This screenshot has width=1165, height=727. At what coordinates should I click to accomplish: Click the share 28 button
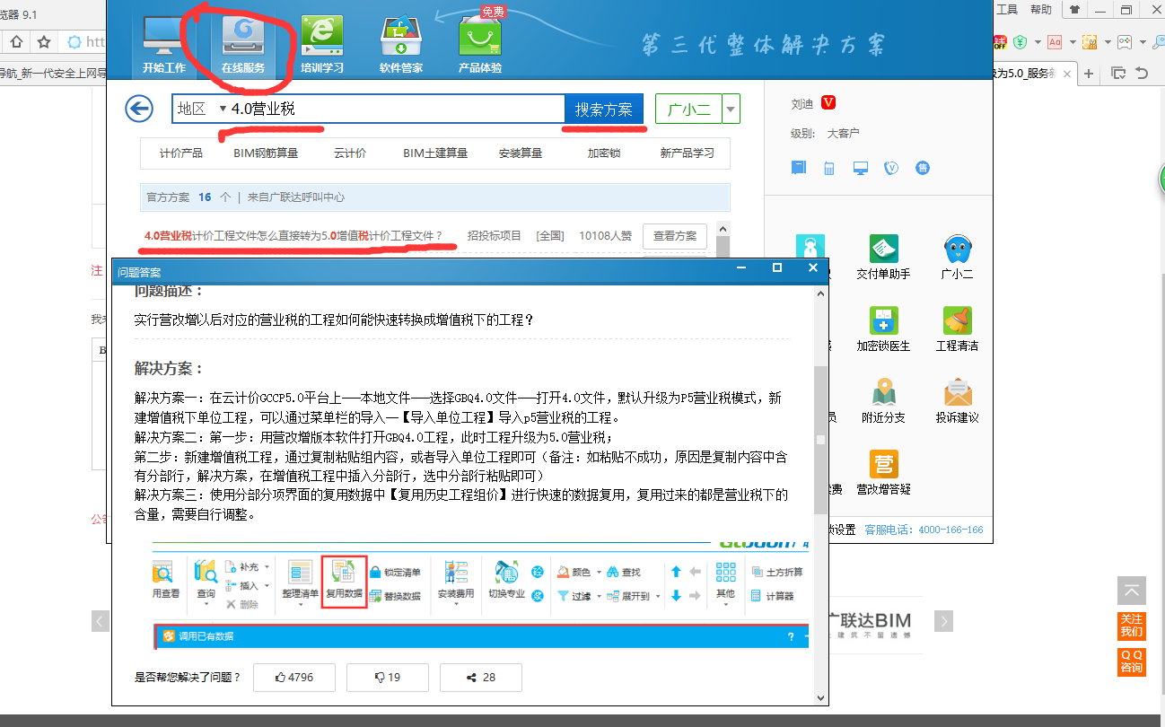[x=481, y=678]
